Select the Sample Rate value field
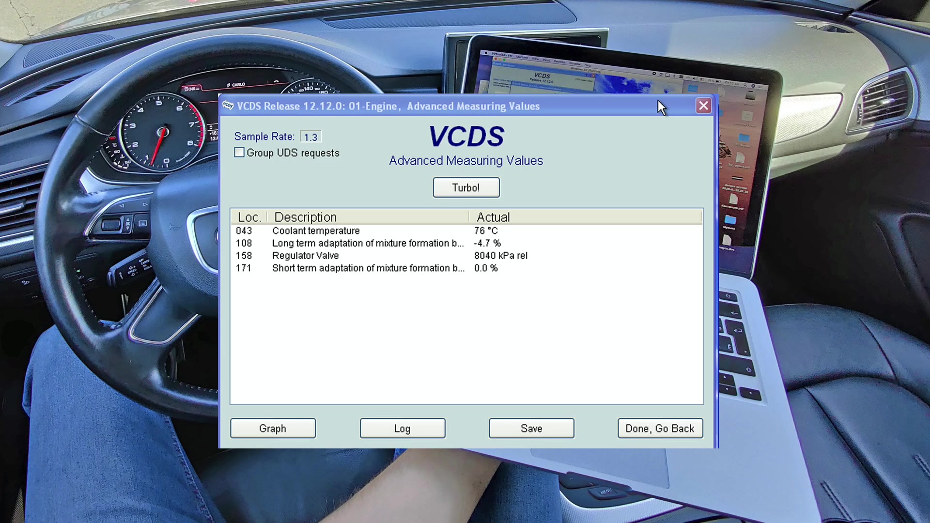Viewport: 930px width, 523px height. pyautogui.click(x=310, y=137)
